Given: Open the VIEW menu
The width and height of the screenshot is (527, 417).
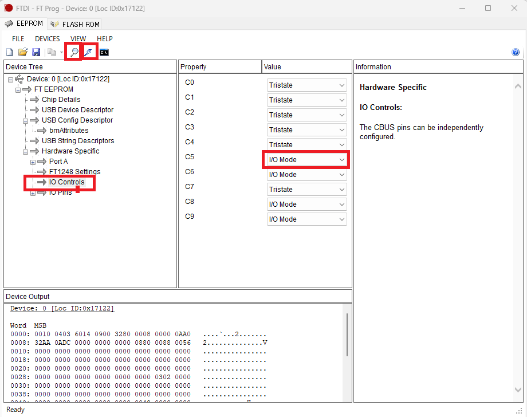Looking at the screenshot, I should click(x=78, y=38).
